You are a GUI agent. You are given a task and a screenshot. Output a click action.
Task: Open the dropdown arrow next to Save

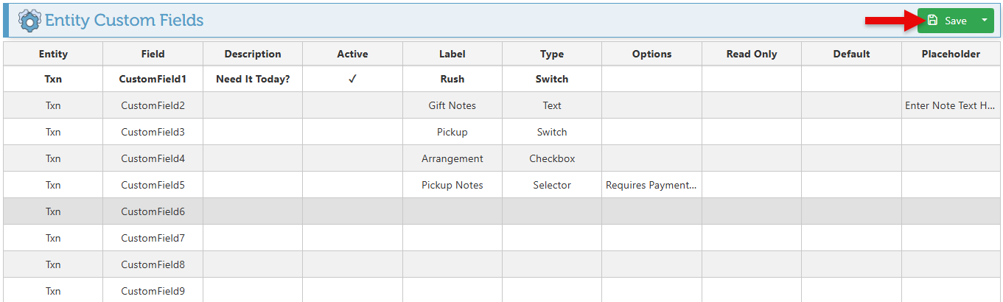pyautogui.click(x=984, y=21)
